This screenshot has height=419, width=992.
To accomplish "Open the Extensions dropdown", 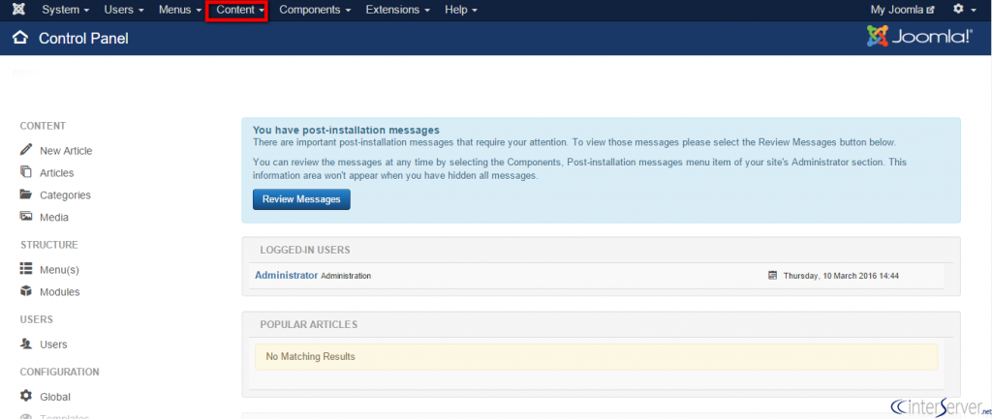I will (398, 10).
